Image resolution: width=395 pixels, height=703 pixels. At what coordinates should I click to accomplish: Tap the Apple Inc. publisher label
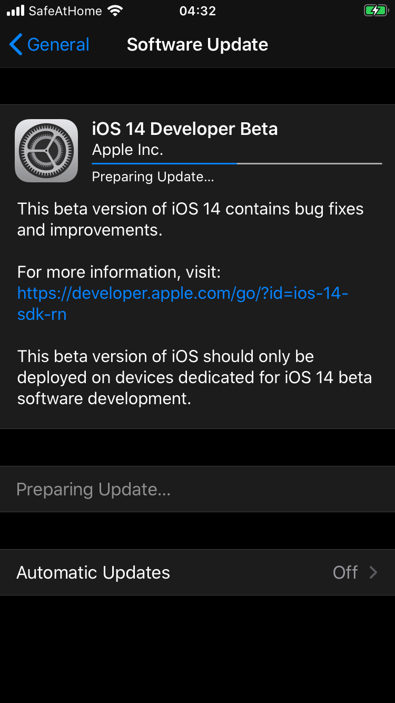127,150
